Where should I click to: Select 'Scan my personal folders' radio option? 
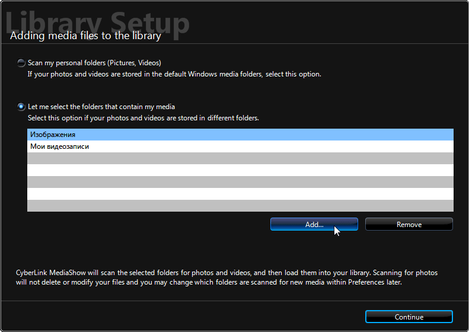[21, 63]
